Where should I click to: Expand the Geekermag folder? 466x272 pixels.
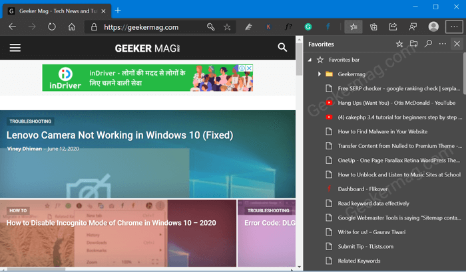(319, 74)
